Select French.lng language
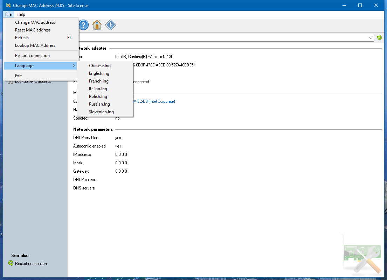 pyautogui.click(x=105, y=81)
